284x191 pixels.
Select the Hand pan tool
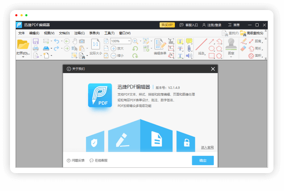pos(74,41)
